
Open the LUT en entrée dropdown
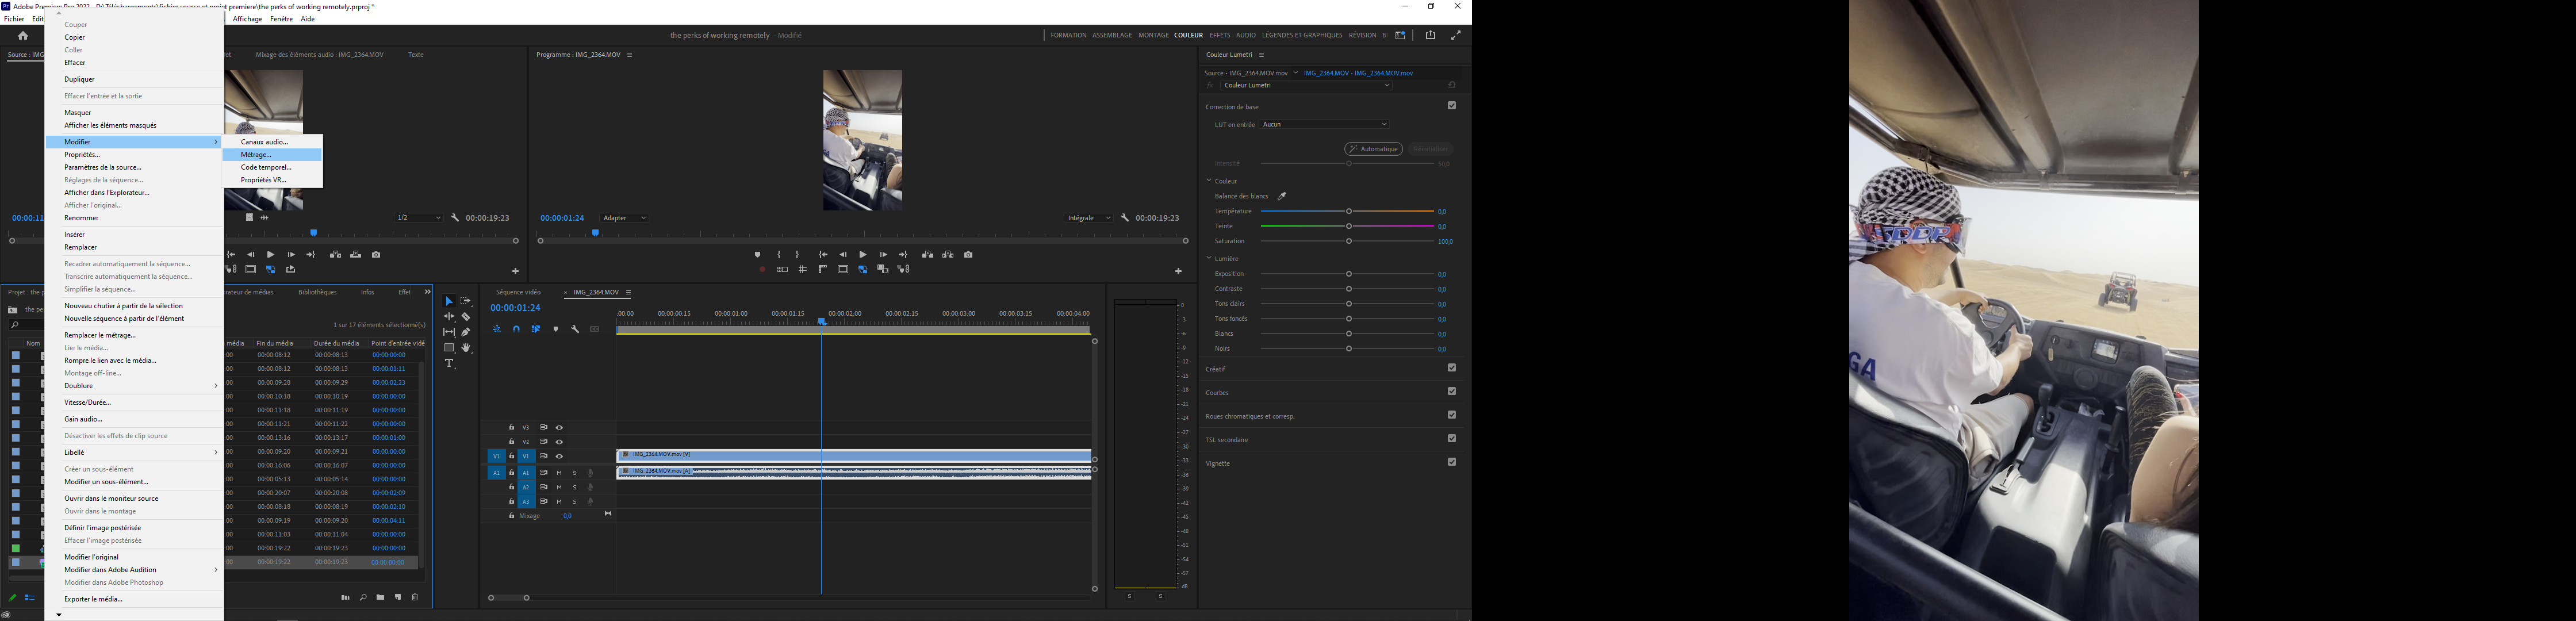[x=1325, y=125]
